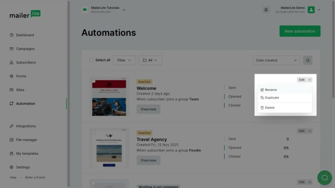Click the Forms stack icon
The image size is (335, 188).
11,76
